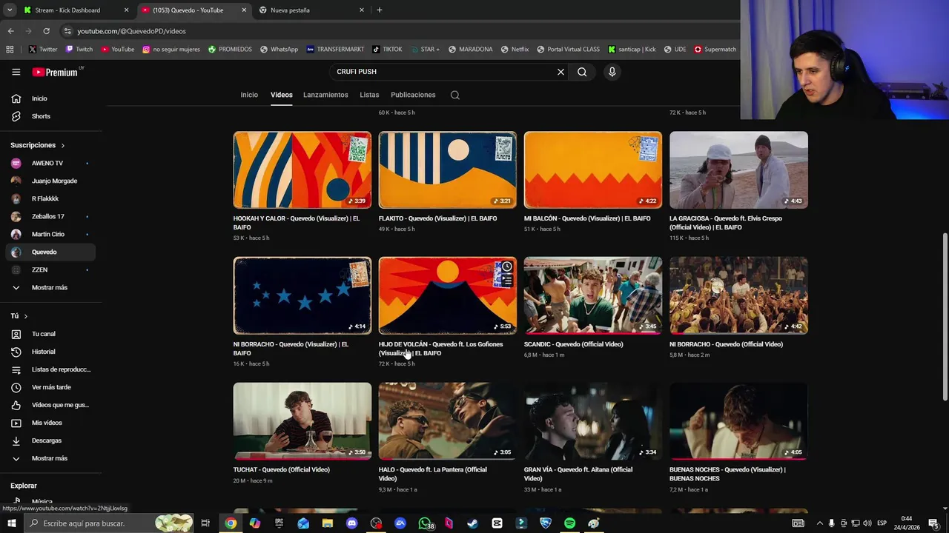Open Spotify from the taskbar
The width and height of the screenshot is (949, 533).
[x=569, y=523]
